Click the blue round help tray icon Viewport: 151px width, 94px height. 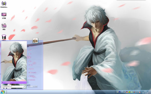pyautogui.click(x=120, y=92)
